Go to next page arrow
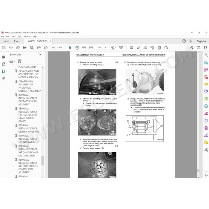This screenshot has width=209, height=209. point(46,47)
